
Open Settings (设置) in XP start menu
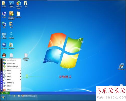click(12, 77)
